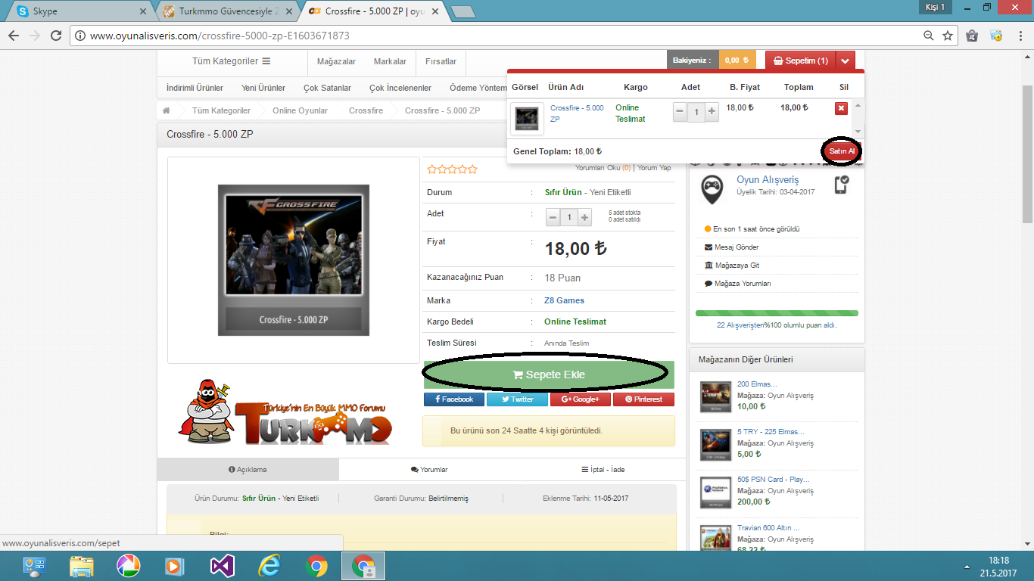
Task: Open the Chrome three-dot menu
Action: tap(1020, 36)
